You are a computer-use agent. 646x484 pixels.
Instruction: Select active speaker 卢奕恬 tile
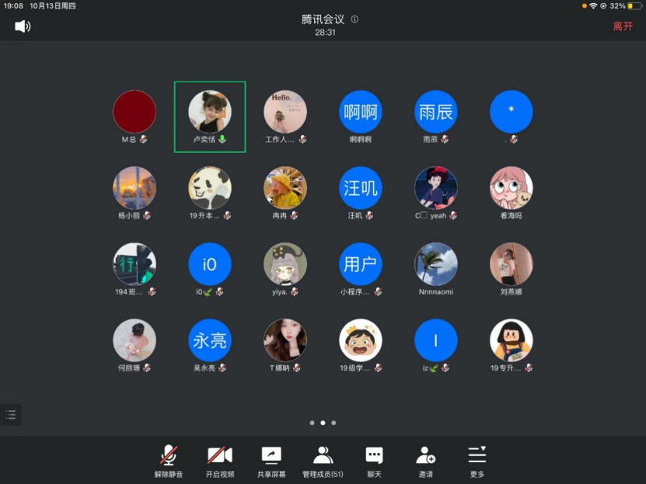[x=210, y=117]
